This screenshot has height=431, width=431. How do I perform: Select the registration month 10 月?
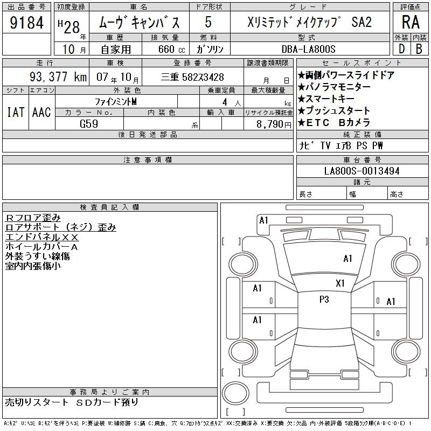tap(74, 50)
